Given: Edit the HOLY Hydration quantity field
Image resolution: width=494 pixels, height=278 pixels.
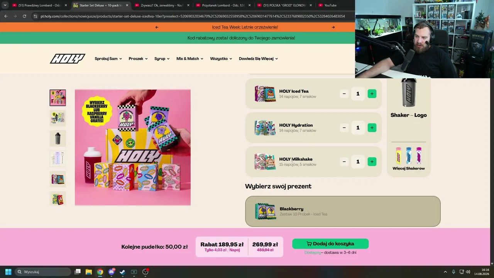Looking at the screenshot, I should coord(358,128).
